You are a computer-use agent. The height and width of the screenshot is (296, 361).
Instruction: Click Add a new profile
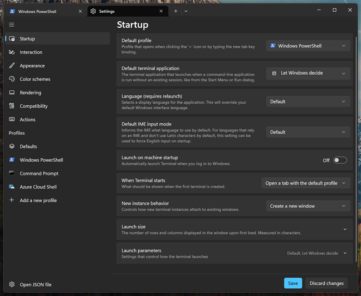click(x=57, y=200)
